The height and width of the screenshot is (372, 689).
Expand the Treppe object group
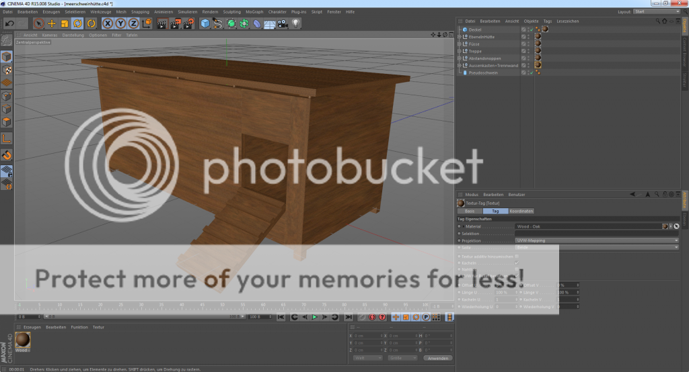(x=459, y=51)
